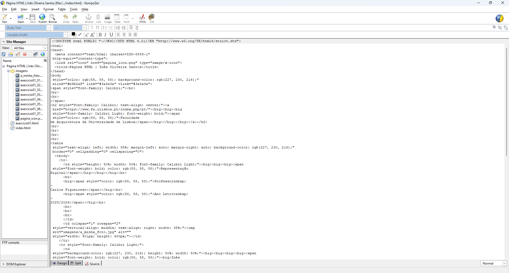Toggle Underline formatting

click(111, 35)
